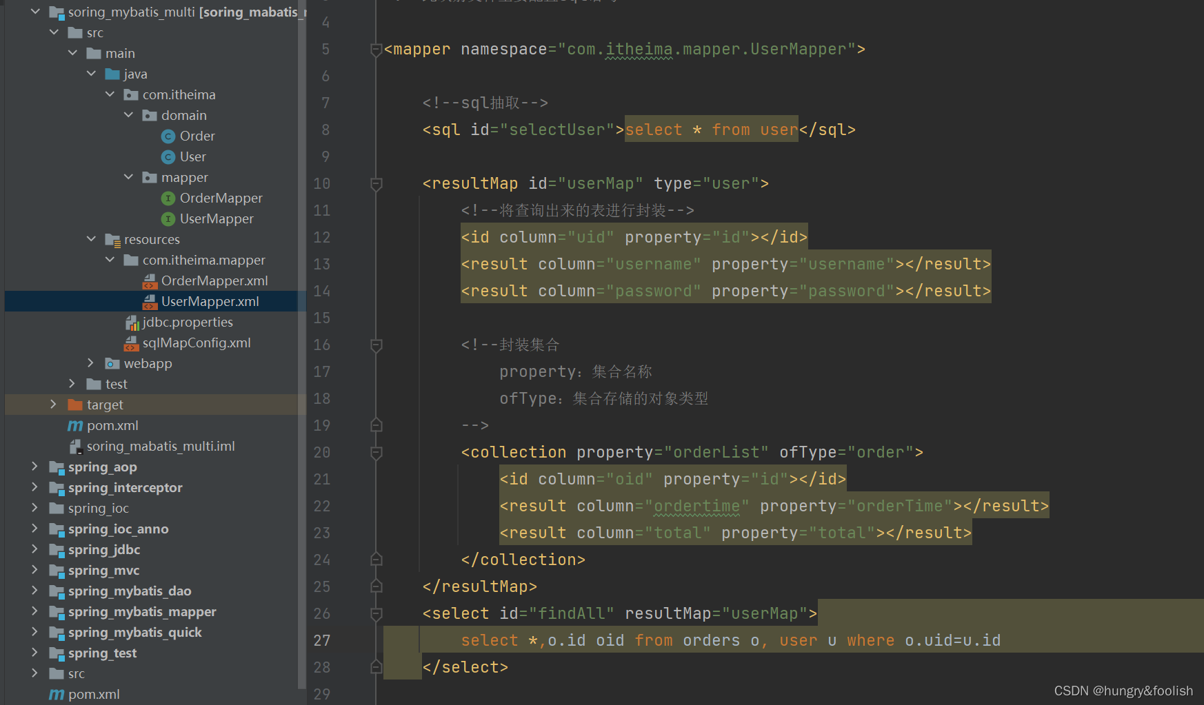Viewport: 1204px width, 705px height.
Task: Collapse the resources folder
Action: [x=91, y=238]
